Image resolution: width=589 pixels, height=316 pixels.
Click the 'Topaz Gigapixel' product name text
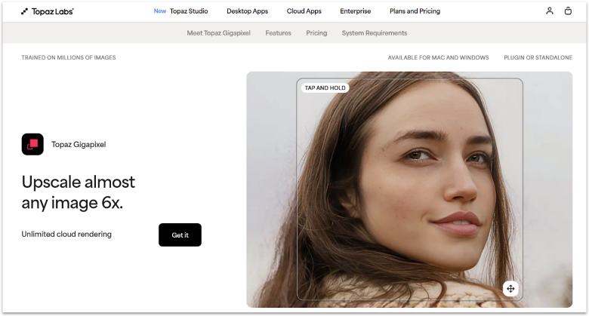click(79, 145)
